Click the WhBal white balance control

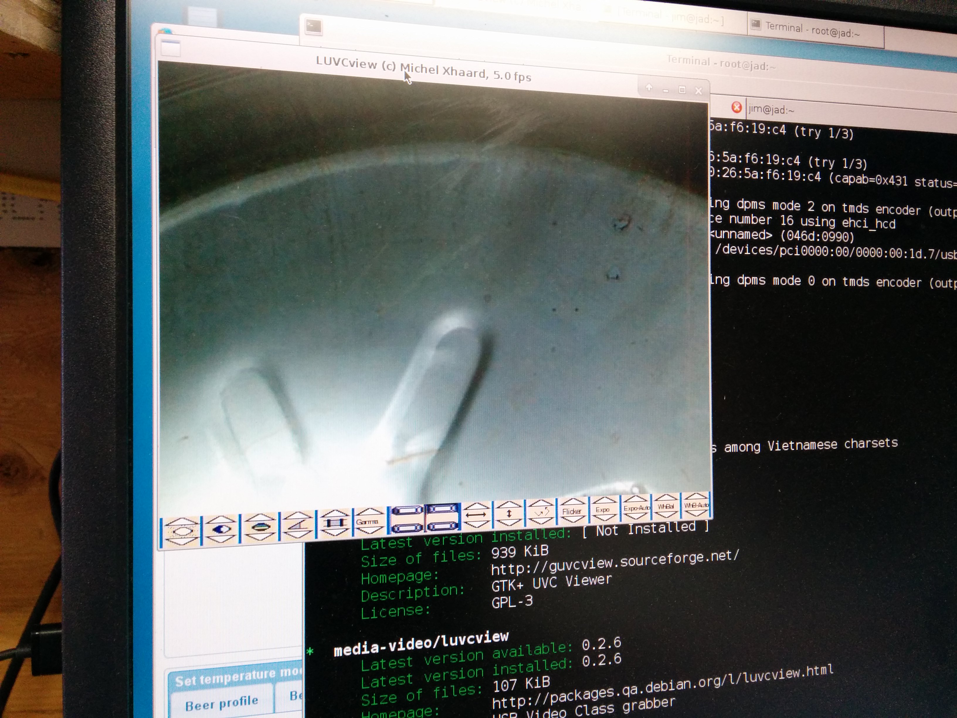(666, 506)
